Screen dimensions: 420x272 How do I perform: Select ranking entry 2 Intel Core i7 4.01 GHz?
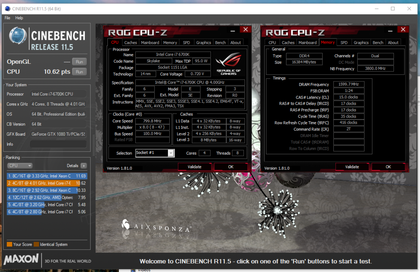tap(47, 183)
